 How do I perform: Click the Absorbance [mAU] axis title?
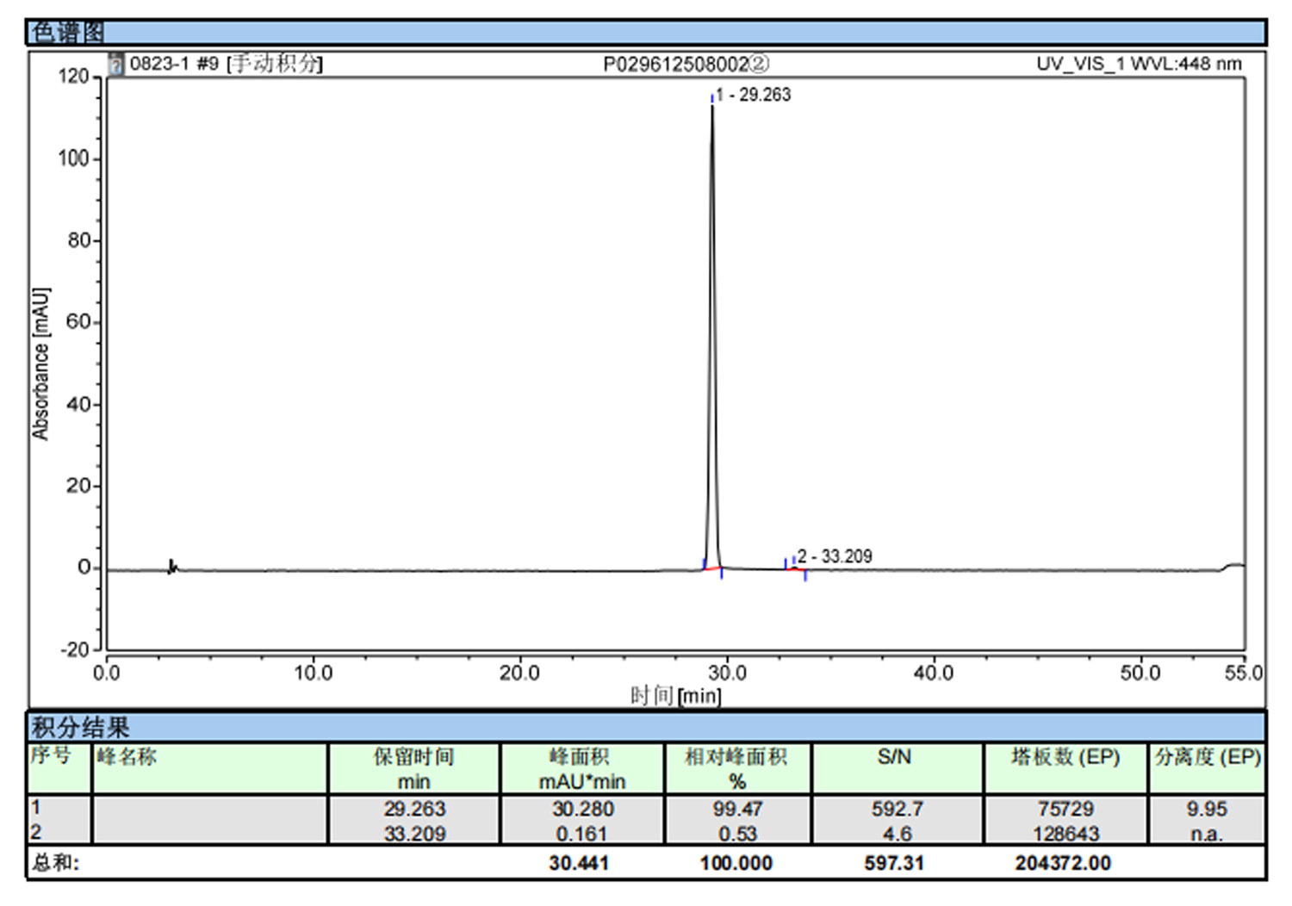coord(40,363)
